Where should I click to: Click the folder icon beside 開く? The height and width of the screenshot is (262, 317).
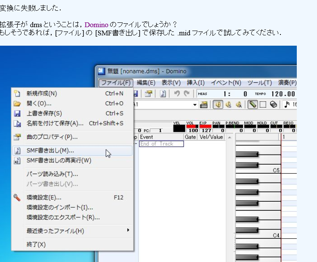click(17, 104)
